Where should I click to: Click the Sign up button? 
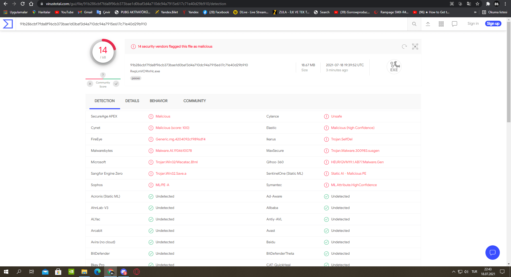[x=493, y=24]
